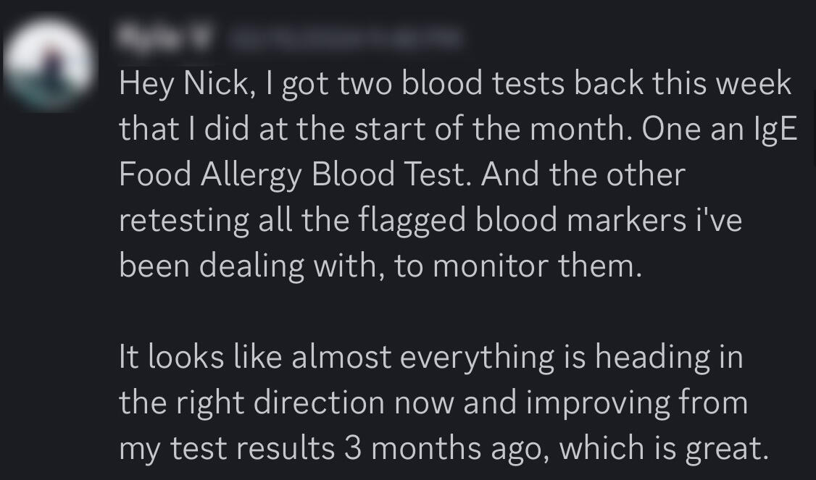Click "flagged blood markers" phrase

coord(556,221)
